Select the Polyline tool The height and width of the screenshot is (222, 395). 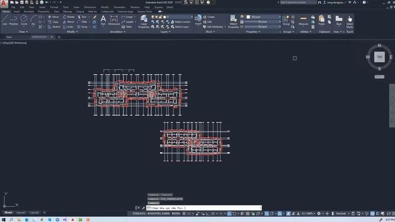pyautogui.click(x=14, y=20)
